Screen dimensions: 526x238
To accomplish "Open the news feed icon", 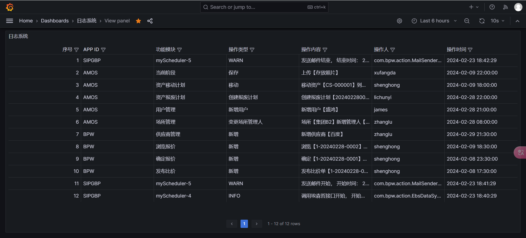I will (505, 7).
